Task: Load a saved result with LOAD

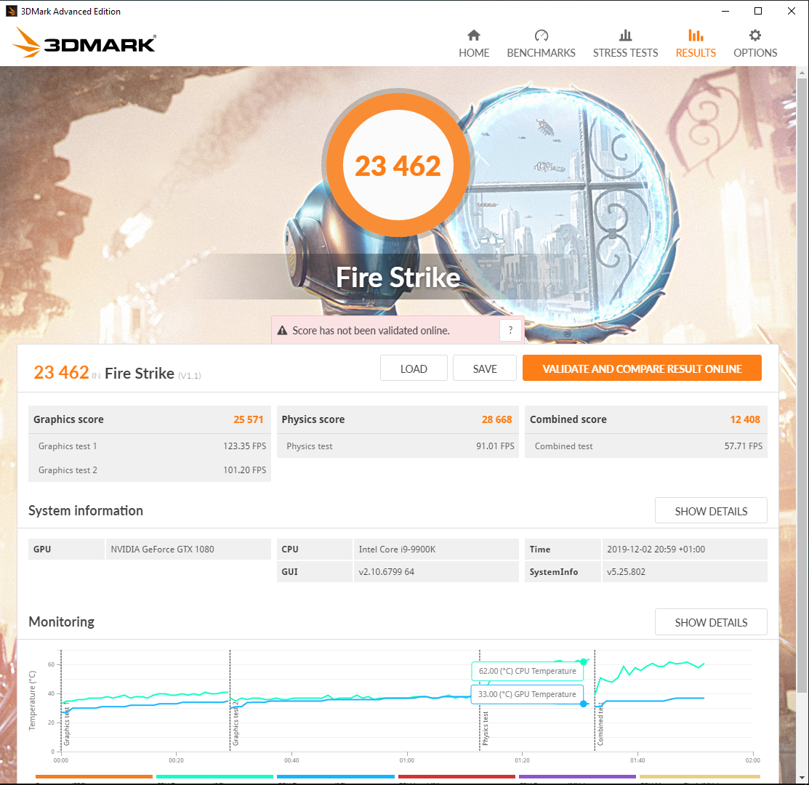Action: 414,369
